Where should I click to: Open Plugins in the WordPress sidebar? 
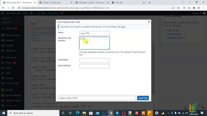(9, 63)
